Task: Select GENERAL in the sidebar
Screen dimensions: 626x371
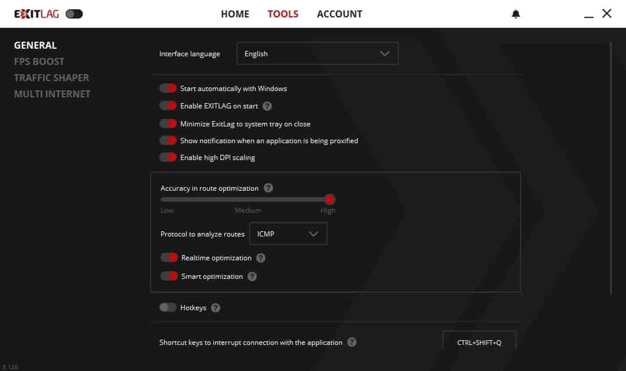Action: point(35,45)
